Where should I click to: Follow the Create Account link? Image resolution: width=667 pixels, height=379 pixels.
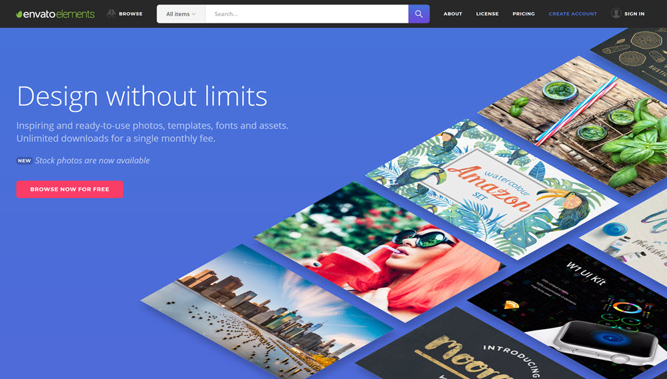click(x=573, y=14)
